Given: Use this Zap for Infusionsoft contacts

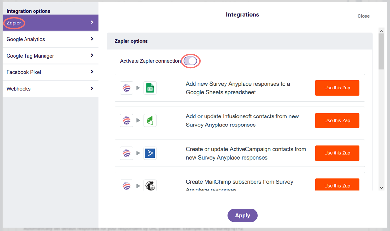Looking at the screenshot, I should pyautogui.click(x=337, y=121).
